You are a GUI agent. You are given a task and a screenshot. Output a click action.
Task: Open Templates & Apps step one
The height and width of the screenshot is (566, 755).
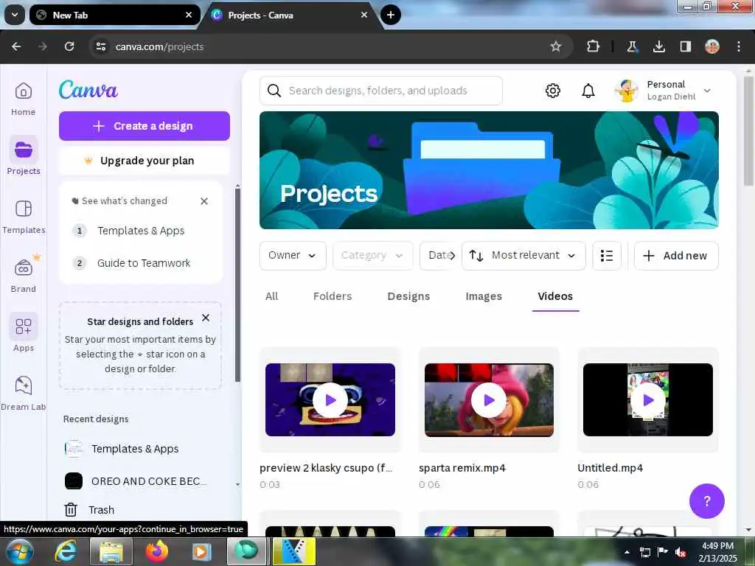141,231
